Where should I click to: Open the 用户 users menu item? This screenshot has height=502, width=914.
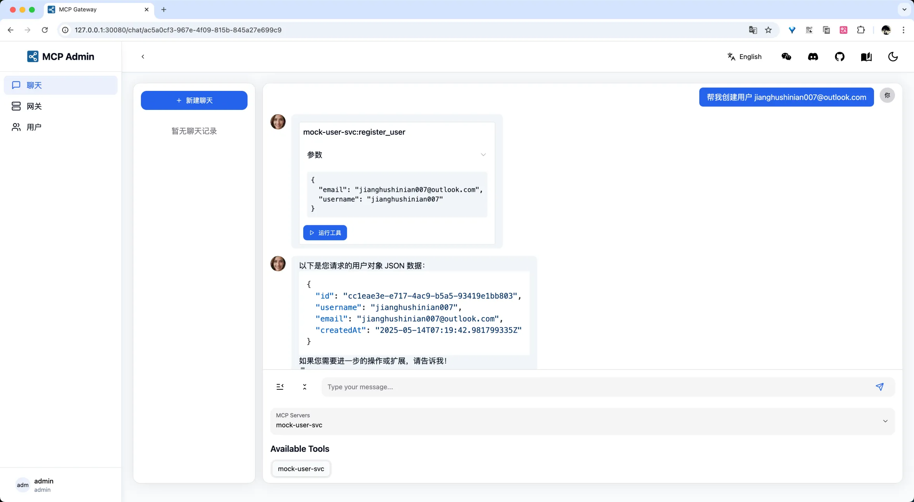[x=34, y=127]
